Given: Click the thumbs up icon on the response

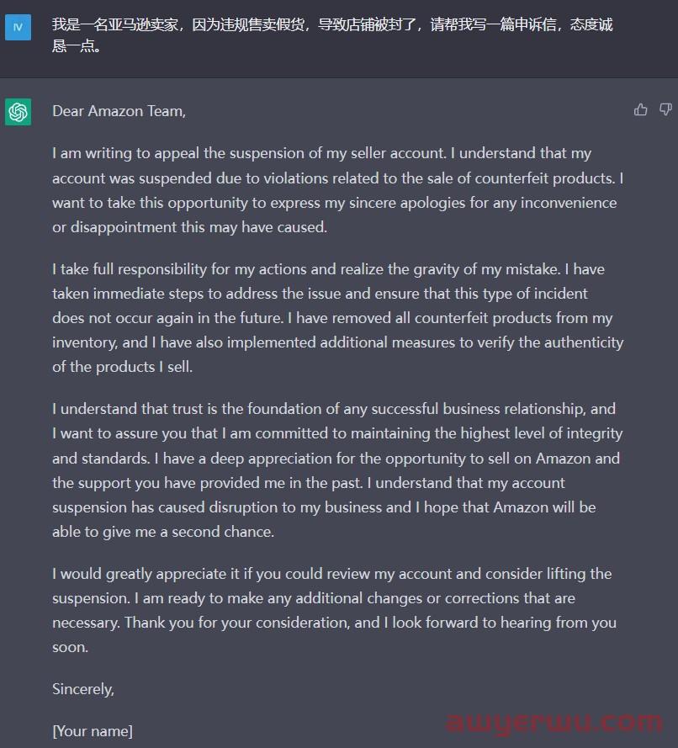Looking at the screenshot, I should 641,109.
